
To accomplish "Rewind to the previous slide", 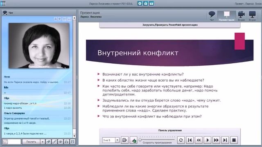I will [199, 140].
